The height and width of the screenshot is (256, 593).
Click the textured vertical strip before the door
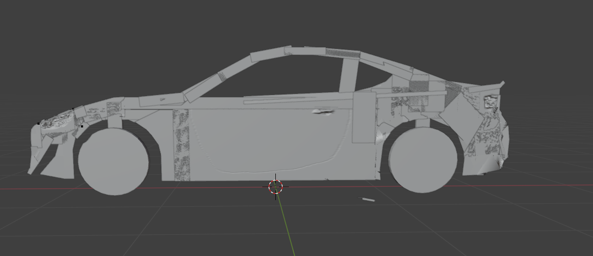(x=181, y=145)
